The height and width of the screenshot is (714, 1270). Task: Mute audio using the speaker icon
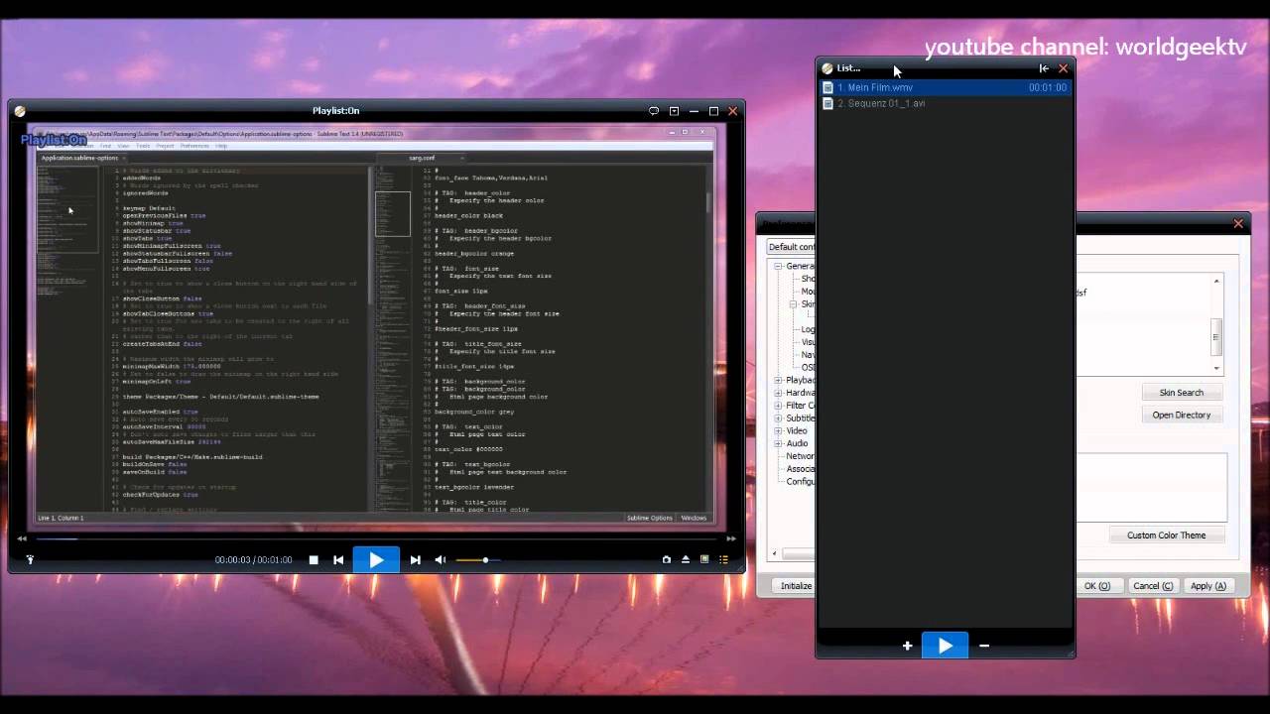tap(441, 560)
